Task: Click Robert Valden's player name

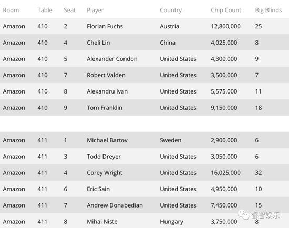Action: (x=106, y=75)
